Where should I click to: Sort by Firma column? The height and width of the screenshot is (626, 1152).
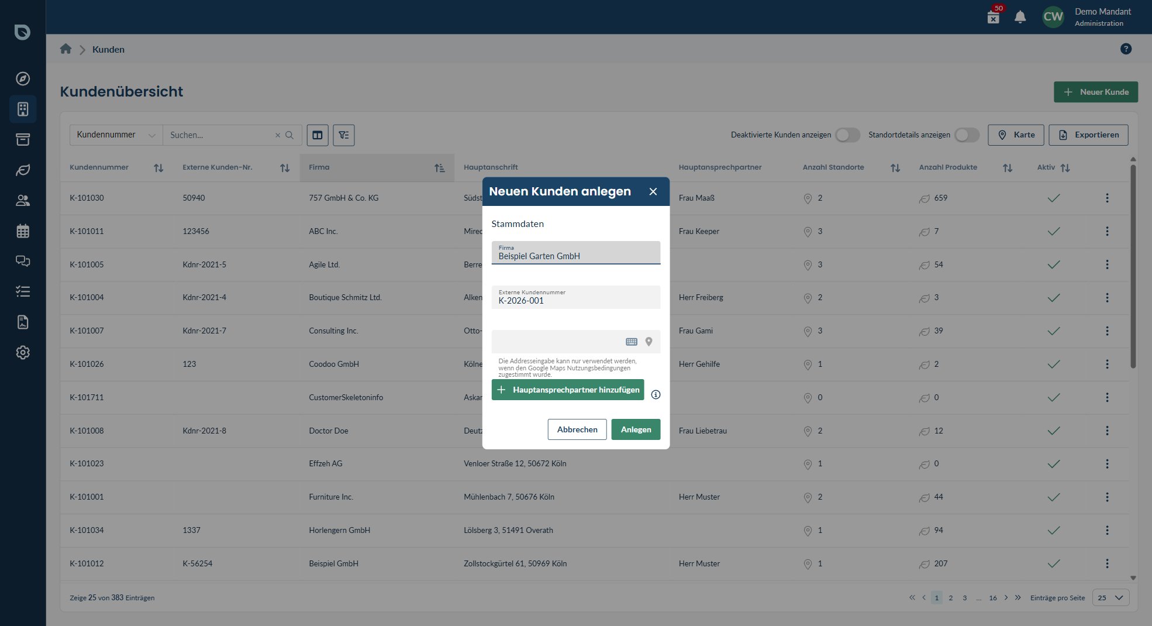(440, 168)
